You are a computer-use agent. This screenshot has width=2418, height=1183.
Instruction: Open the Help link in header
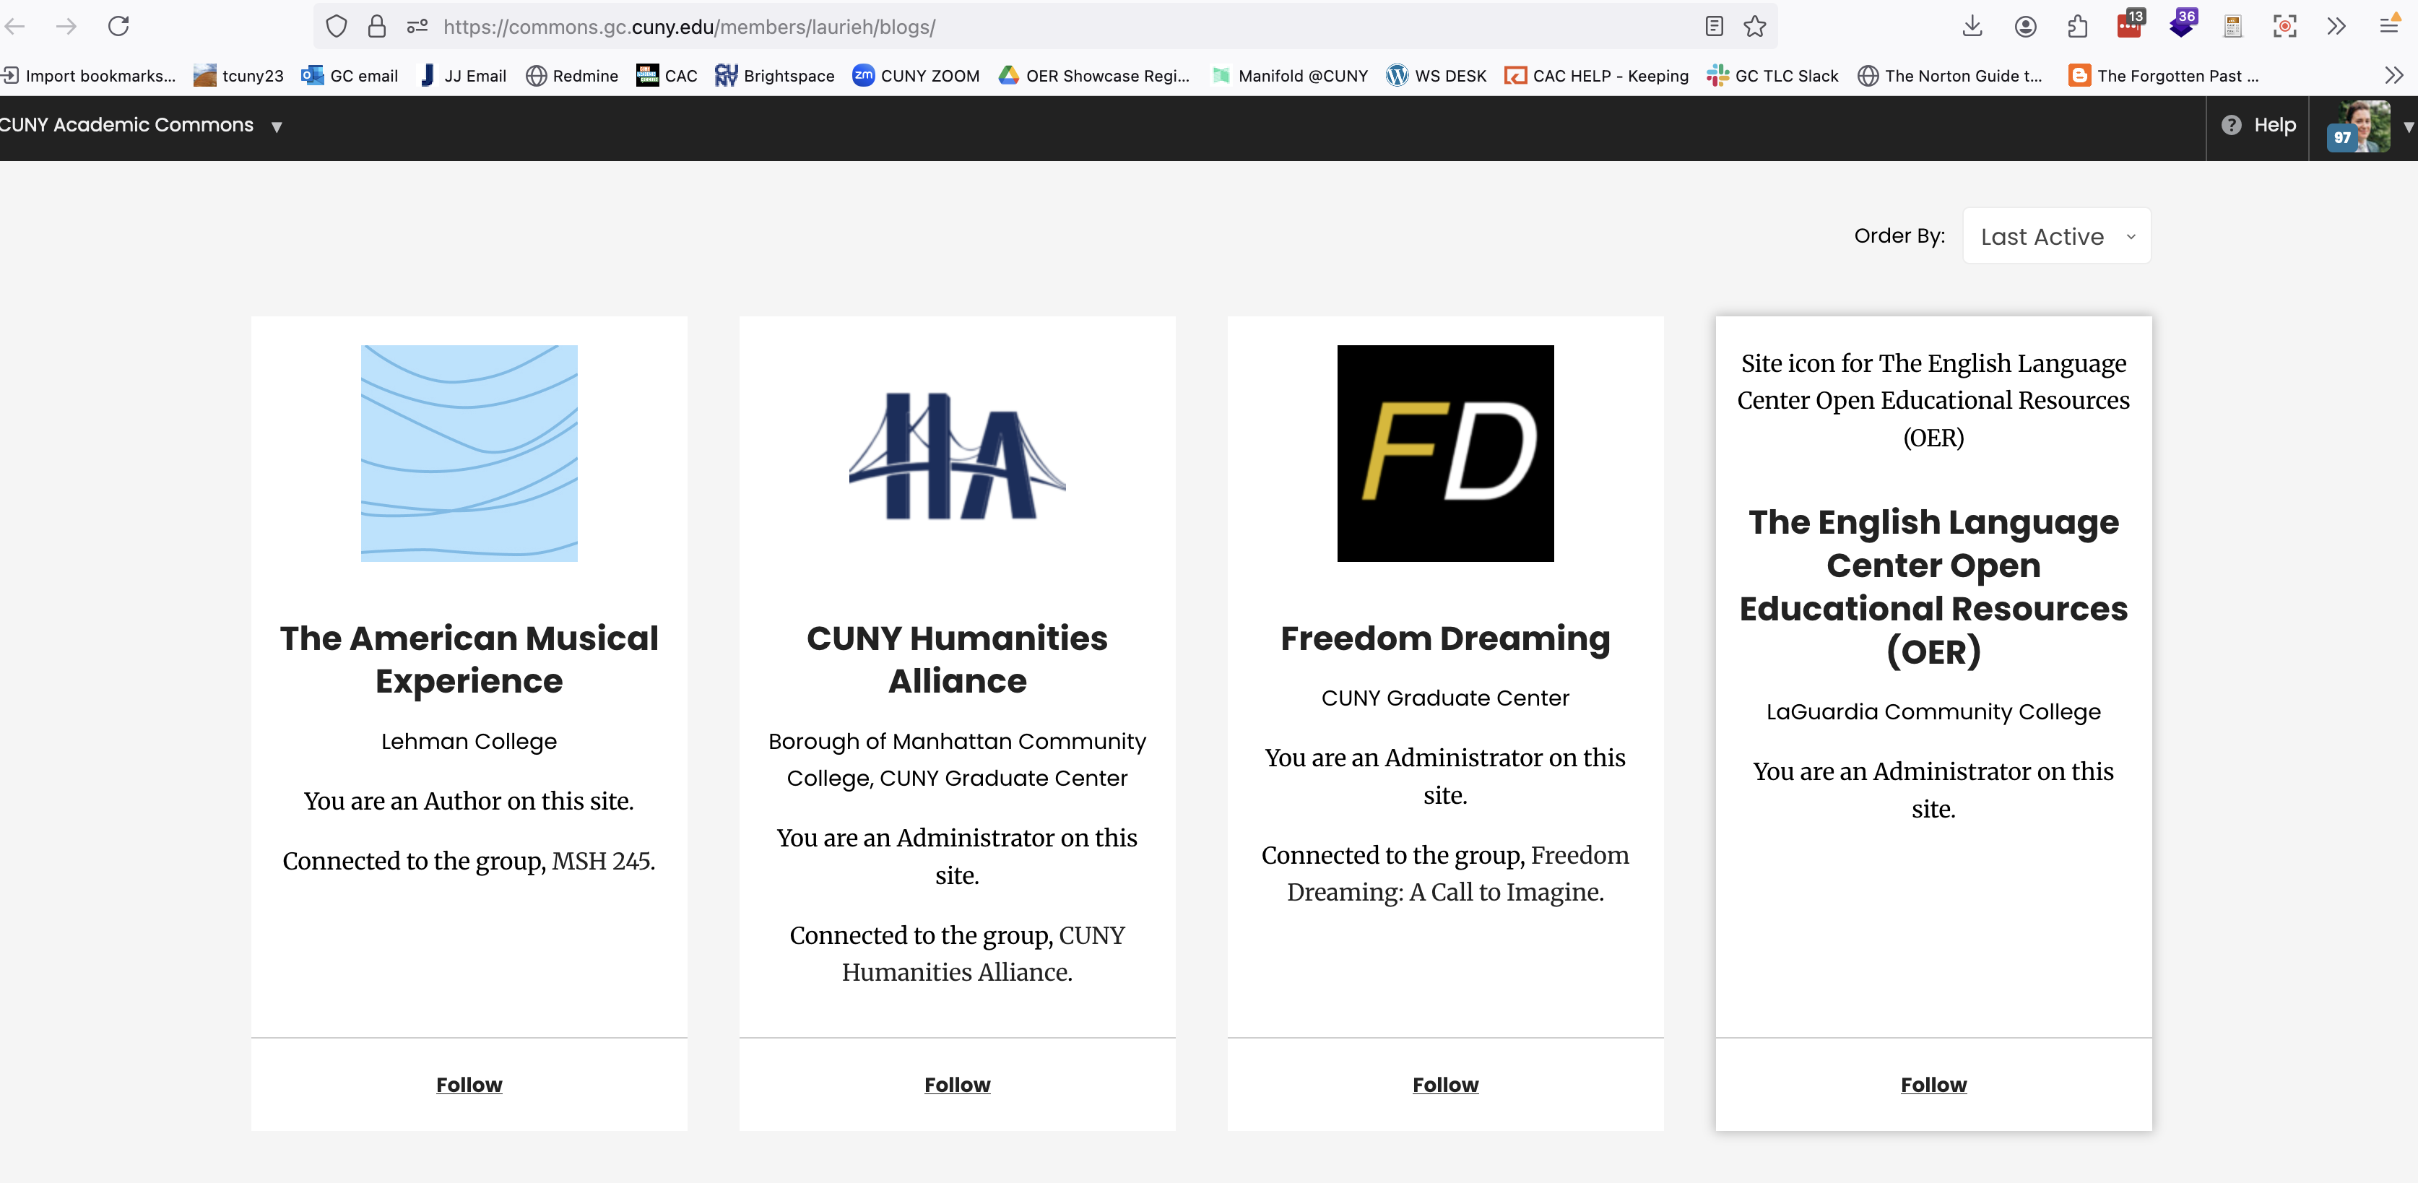click(2258, 125)
